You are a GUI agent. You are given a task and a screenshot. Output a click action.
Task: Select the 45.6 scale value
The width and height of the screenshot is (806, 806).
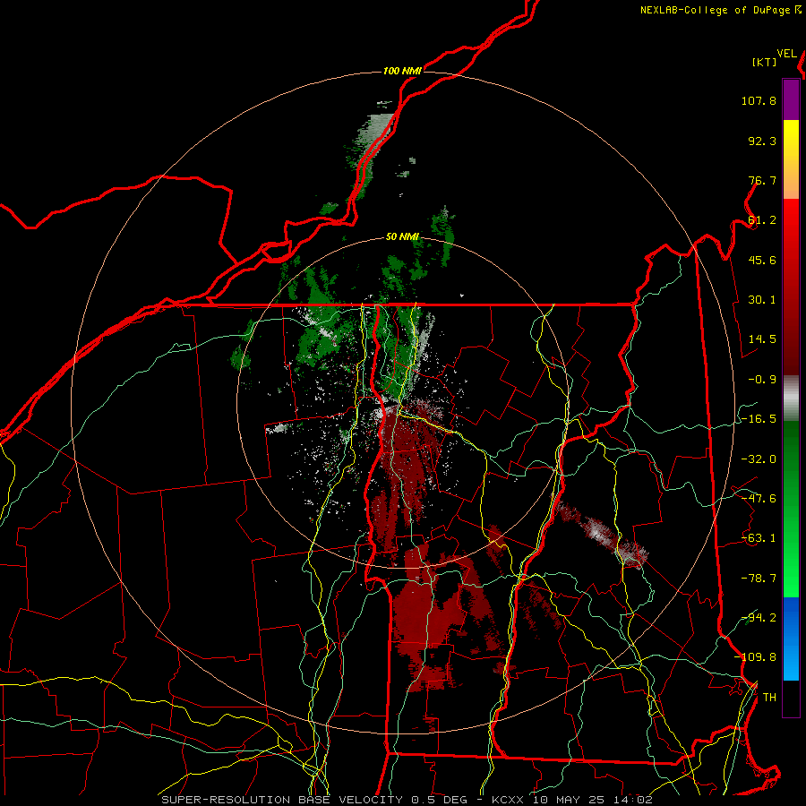click(x=762, y=260)
